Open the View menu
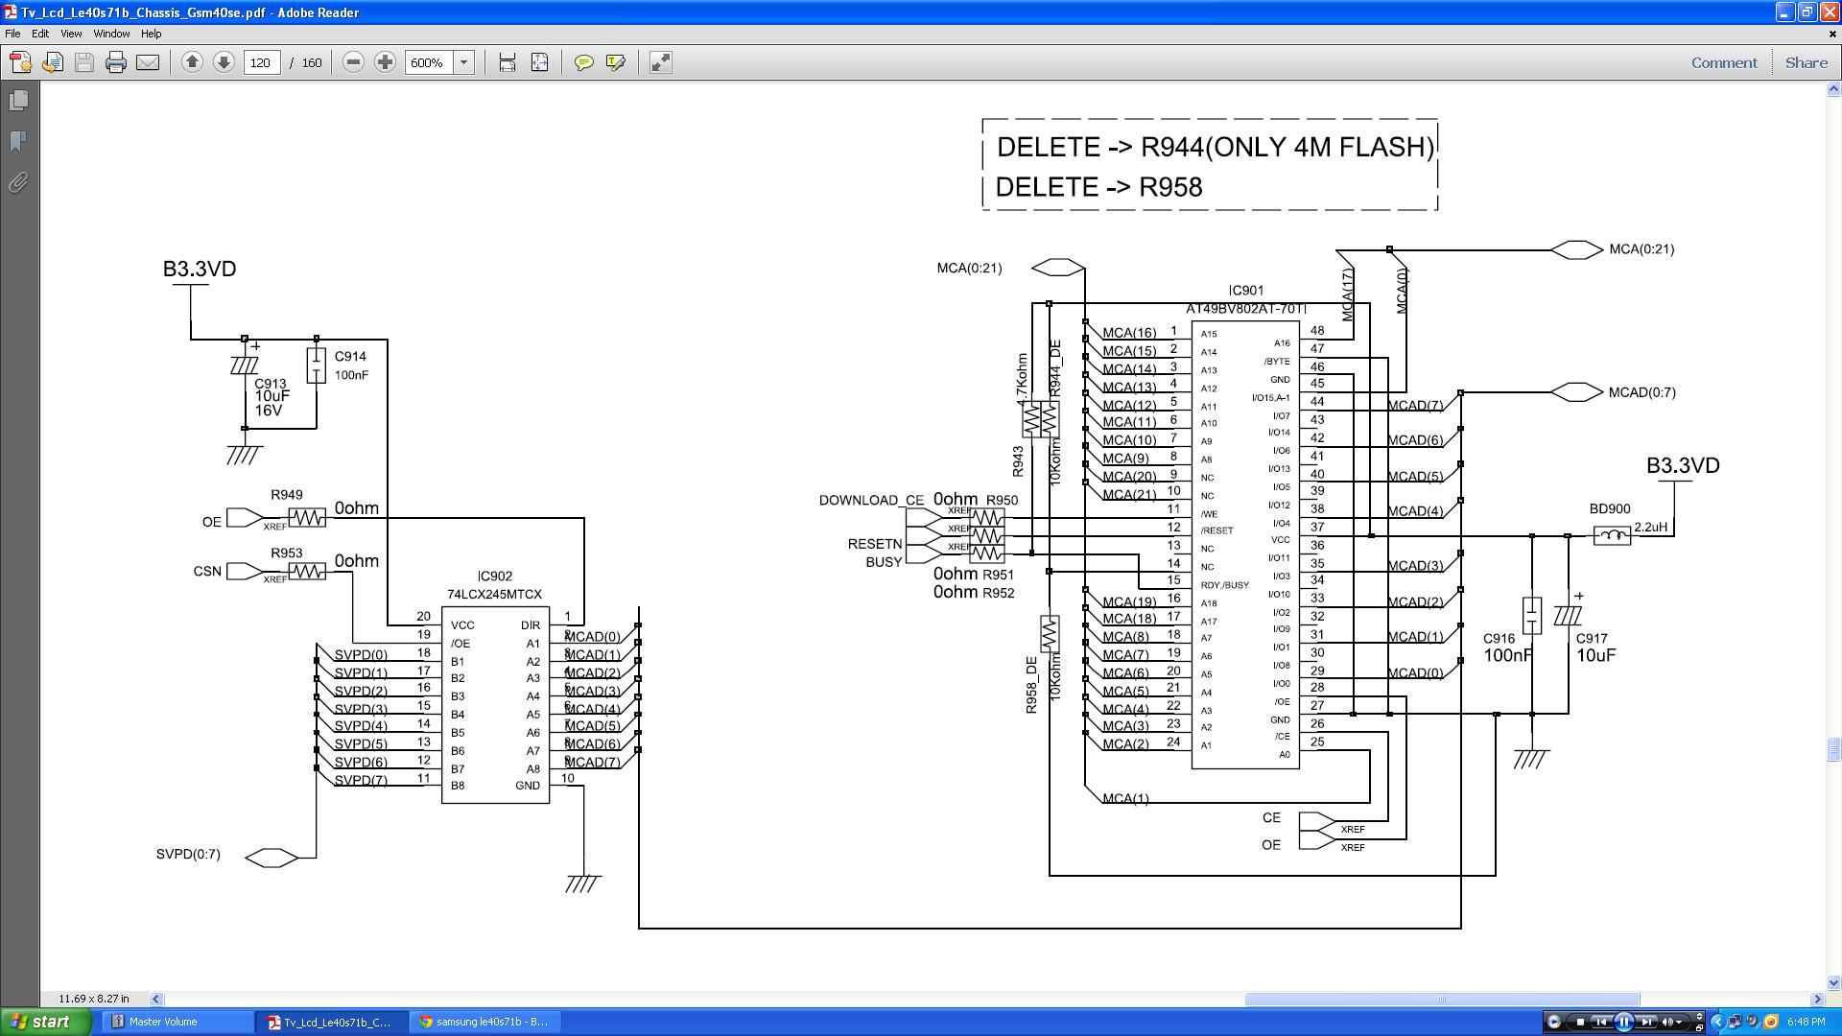 point(71,34)
